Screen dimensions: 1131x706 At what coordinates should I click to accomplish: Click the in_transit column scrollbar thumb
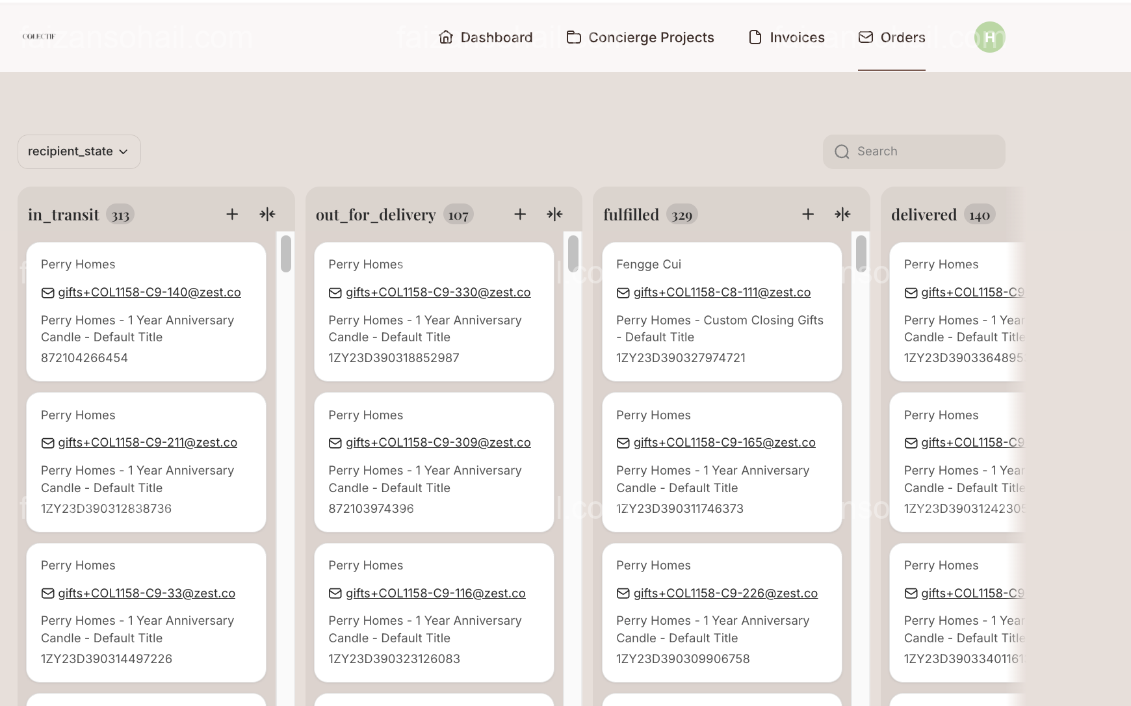pyautogui.click(x=286, y=254)
